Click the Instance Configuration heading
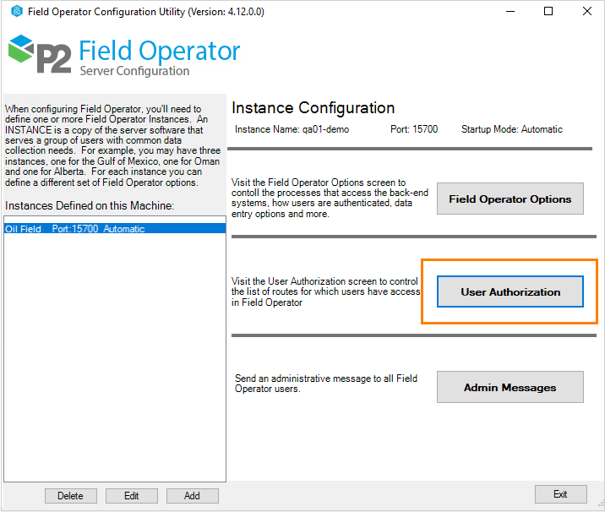The height and width of the screenshot is (512, 605). (x=313, y=108)
